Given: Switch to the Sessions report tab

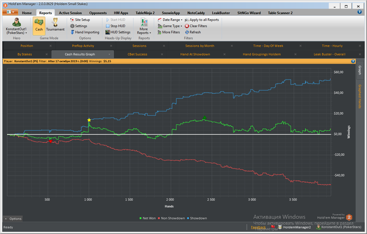Looking at the screenshot, I should point(139,46).
